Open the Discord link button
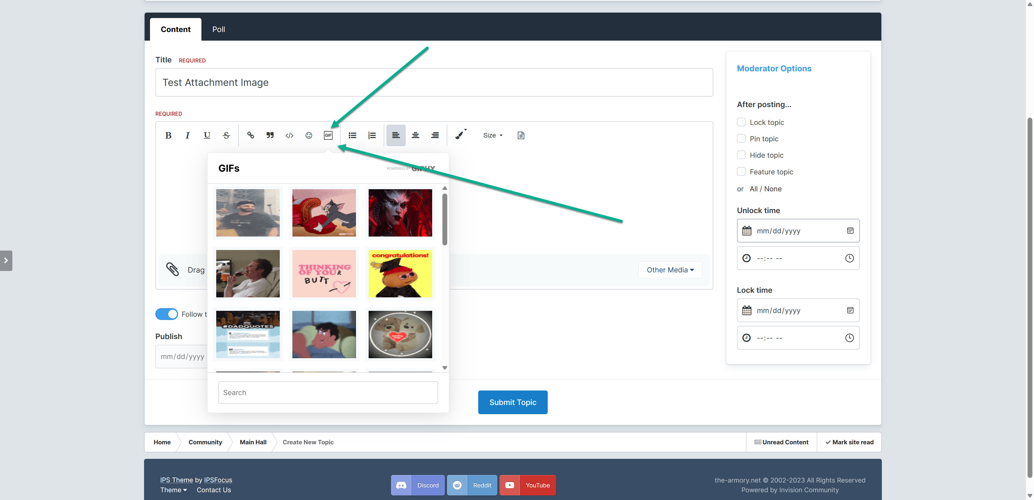 [x=417, y=485]
